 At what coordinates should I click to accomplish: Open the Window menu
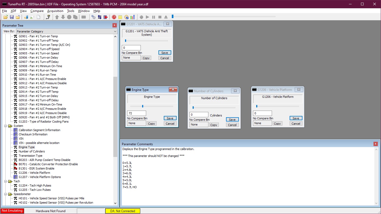(84, 11)
